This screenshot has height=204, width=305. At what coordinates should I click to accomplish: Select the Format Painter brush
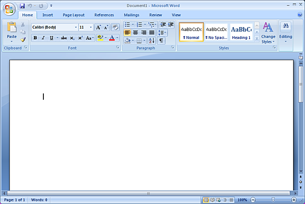[x=23, y=40]
